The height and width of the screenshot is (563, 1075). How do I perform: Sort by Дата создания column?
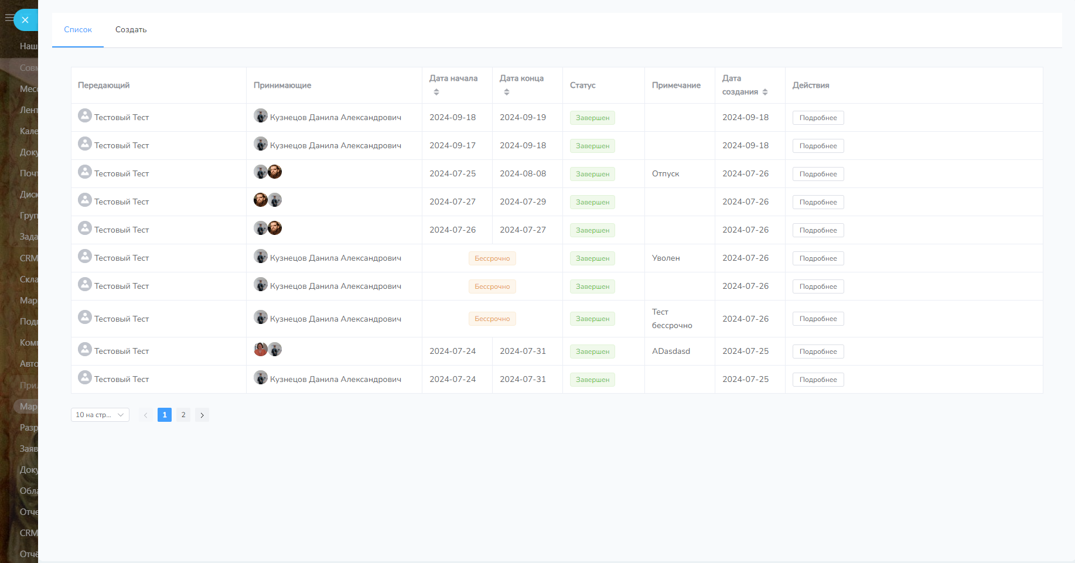pyautogui.click(x=765, y=92)
